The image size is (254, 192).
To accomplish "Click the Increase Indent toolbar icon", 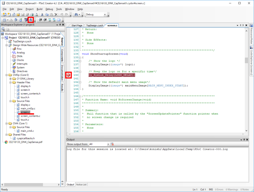I will (x=45, y=20).
